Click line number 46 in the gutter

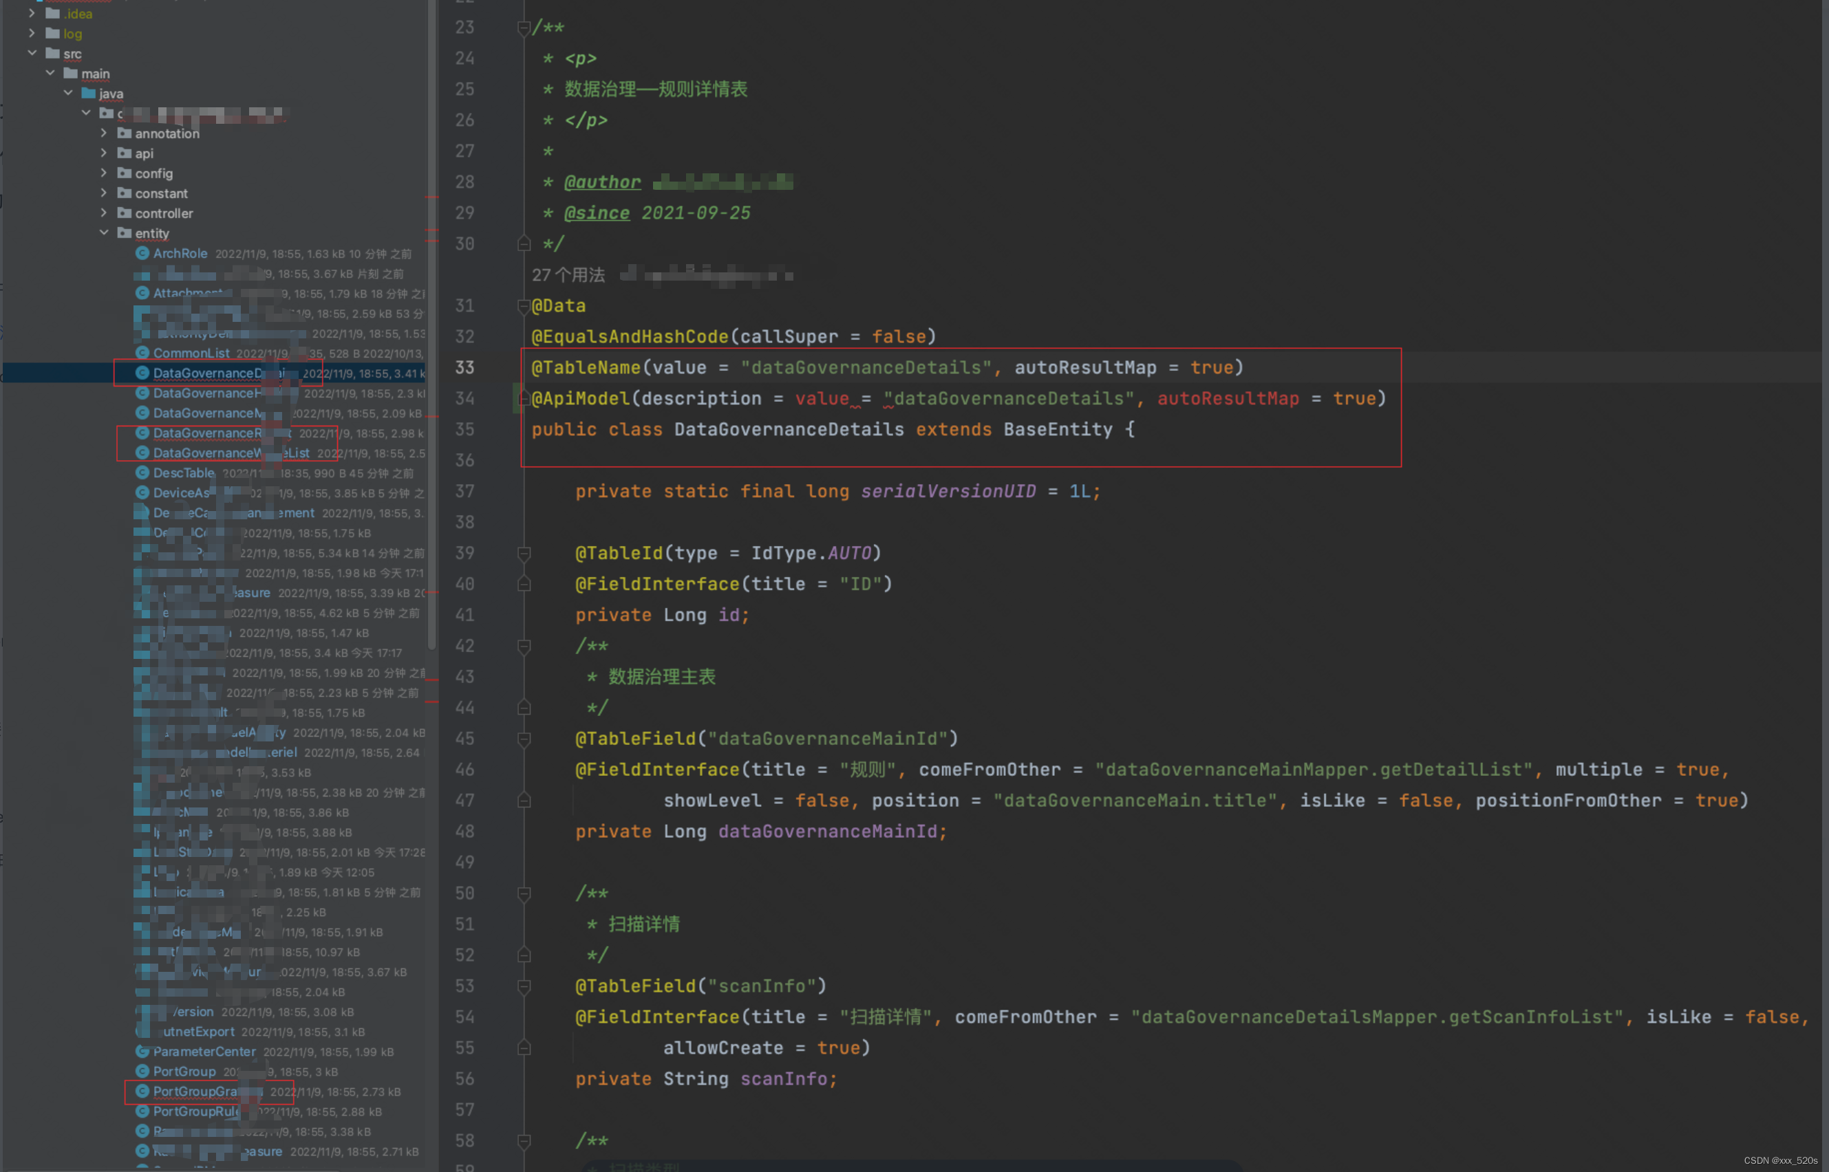(x=464, y=770)
